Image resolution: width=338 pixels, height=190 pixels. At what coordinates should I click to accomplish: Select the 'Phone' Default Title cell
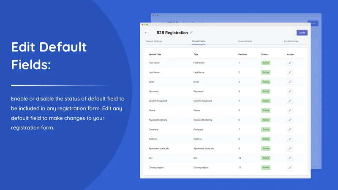click(x=152, y=110)
